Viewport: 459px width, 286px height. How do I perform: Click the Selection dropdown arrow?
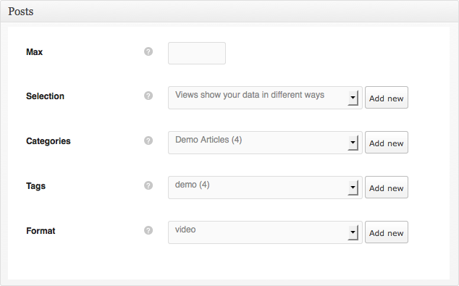[353, 98]
